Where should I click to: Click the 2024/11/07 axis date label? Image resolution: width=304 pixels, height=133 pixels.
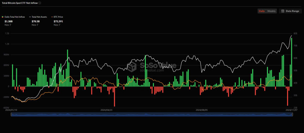tap(292, 110)
